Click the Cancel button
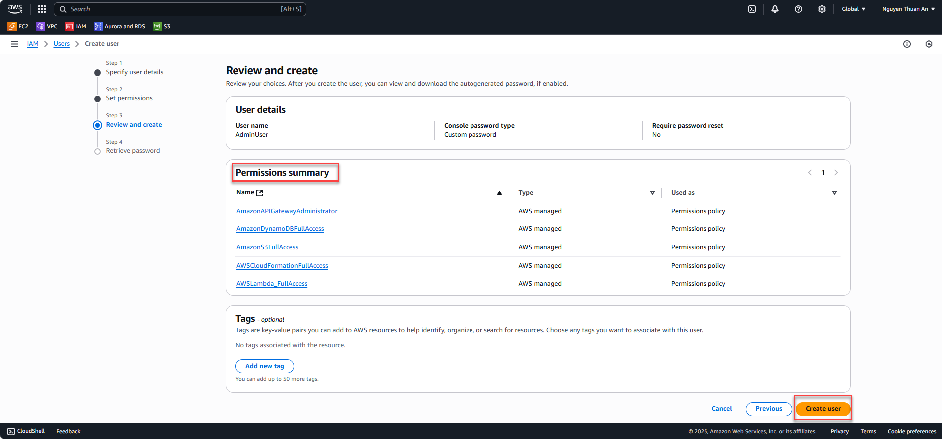The height and width of the screenshot is (439, 942). 722,409
